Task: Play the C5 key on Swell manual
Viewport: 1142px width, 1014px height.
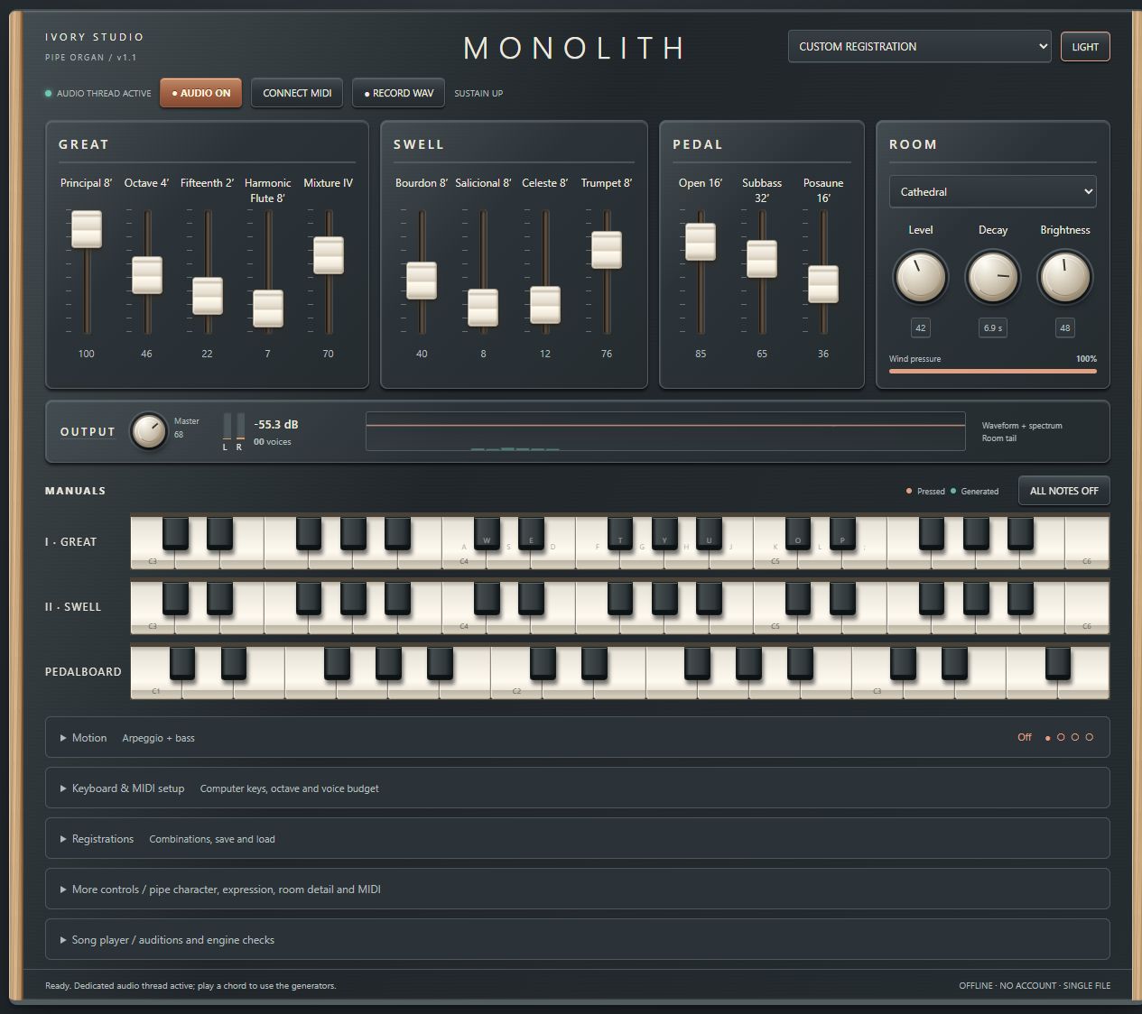Action: [x=775, y=622]
